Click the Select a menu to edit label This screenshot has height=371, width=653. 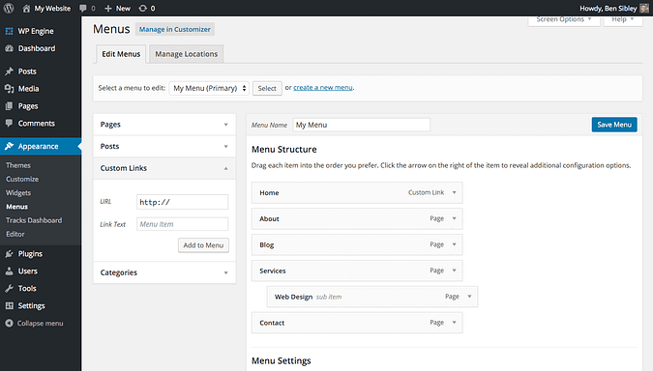132,88
